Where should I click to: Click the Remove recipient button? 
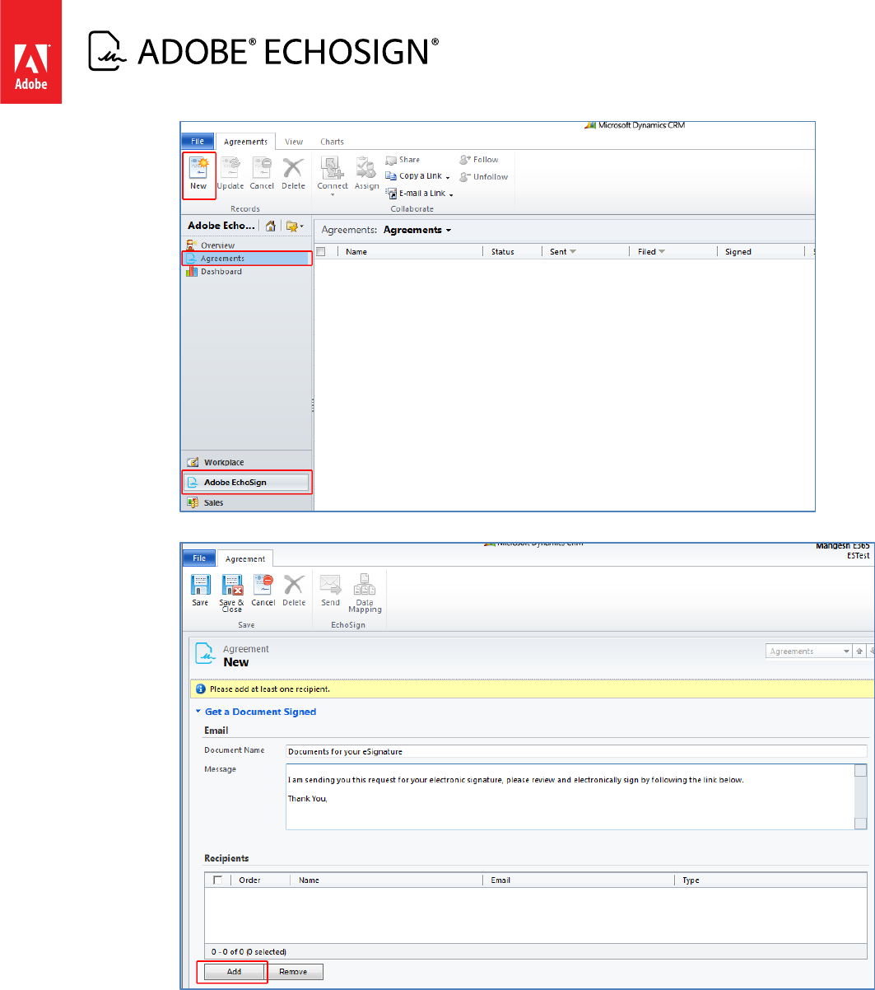pyautogui.click(x=293, y=972)
